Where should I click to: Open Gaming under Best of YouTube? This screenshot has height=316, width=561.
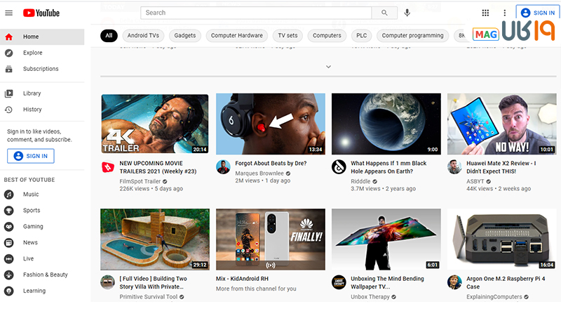click(33, 227)
